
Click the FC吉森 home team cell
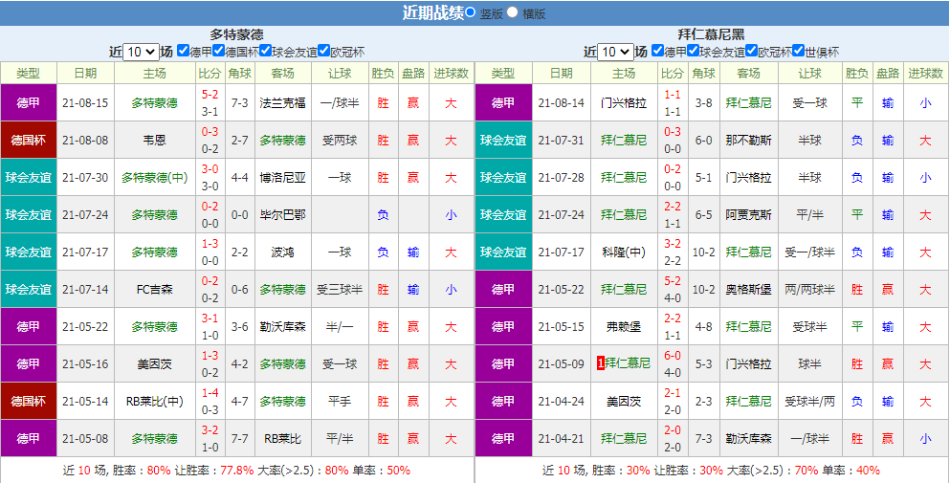(154, 289)
